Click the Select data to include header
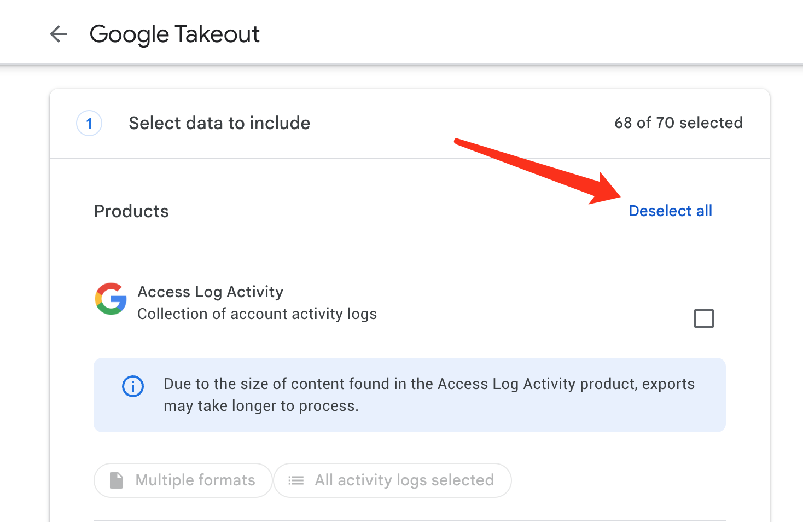 219,123
